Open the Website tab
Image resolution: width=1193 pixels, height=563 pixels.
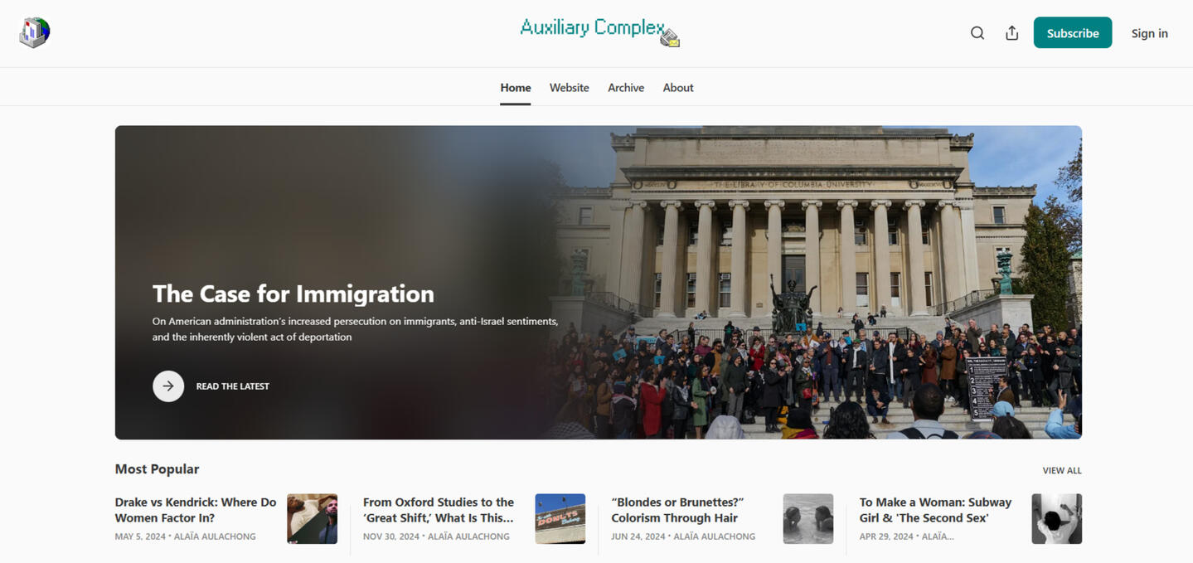[x=569, y=88]
